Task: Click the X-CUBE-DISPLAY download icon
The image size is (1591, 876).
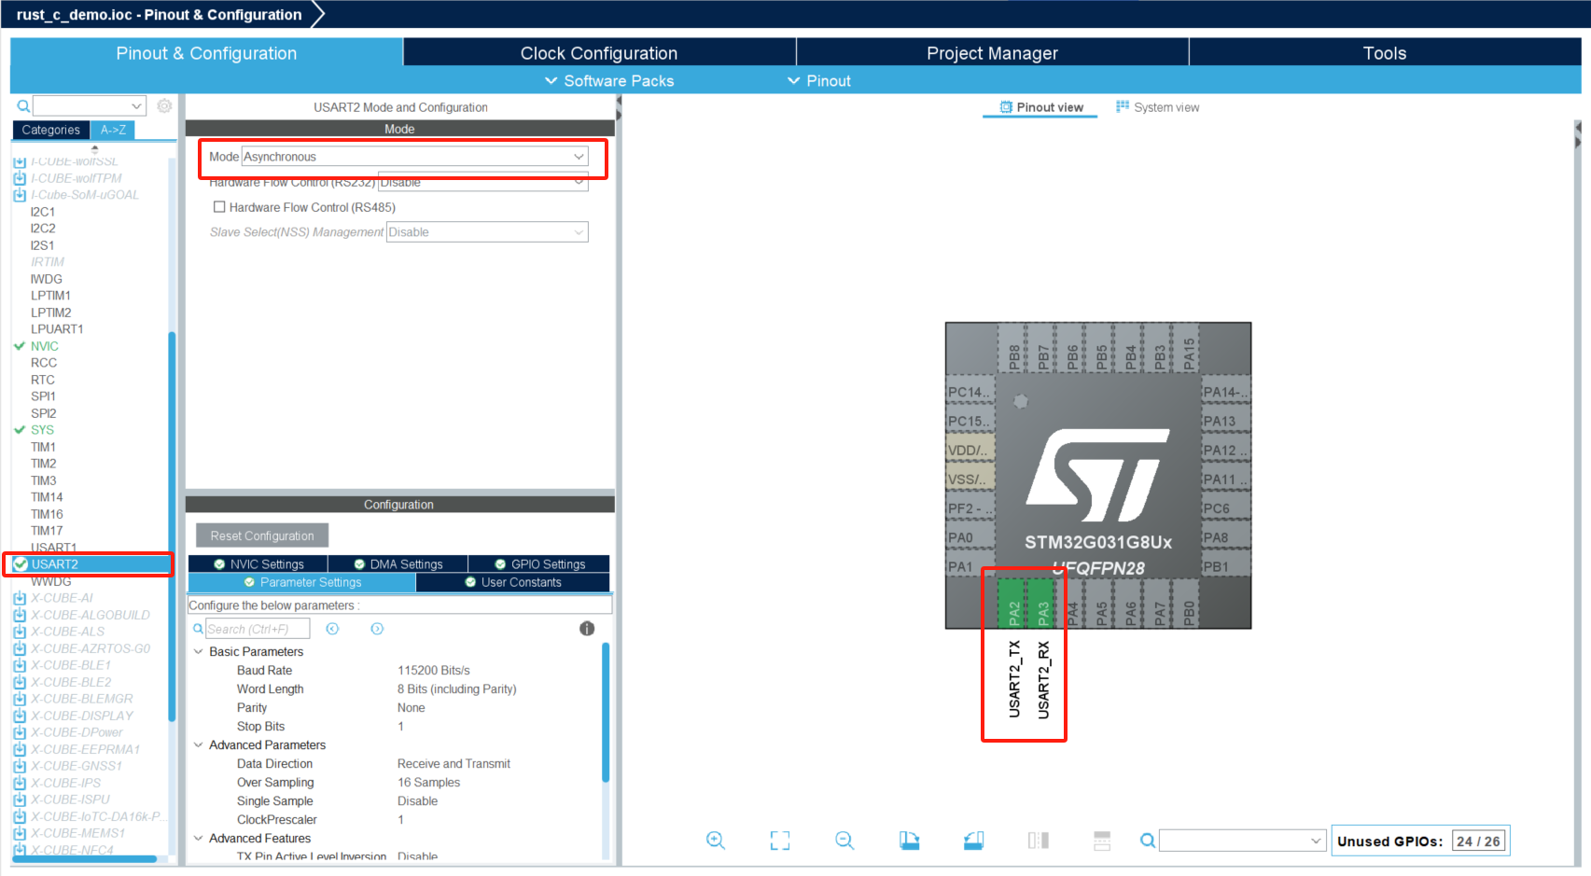Action: (x=20, y=716)
